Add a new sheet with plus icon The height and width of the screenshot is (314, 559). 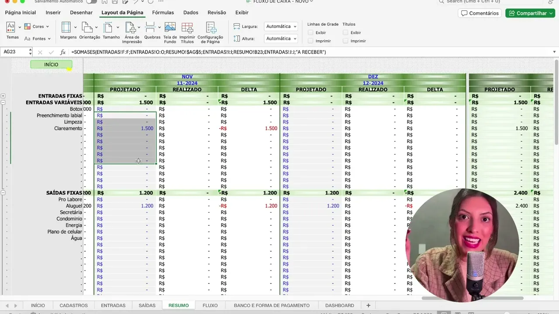click(x=368, y=305)
